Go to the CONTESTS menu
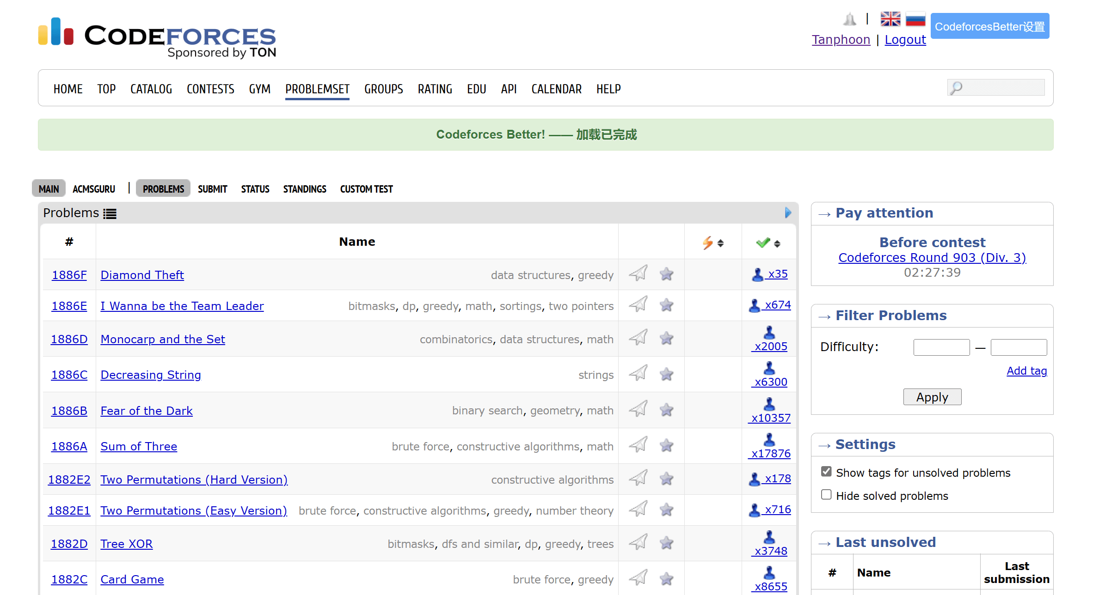 210,89
